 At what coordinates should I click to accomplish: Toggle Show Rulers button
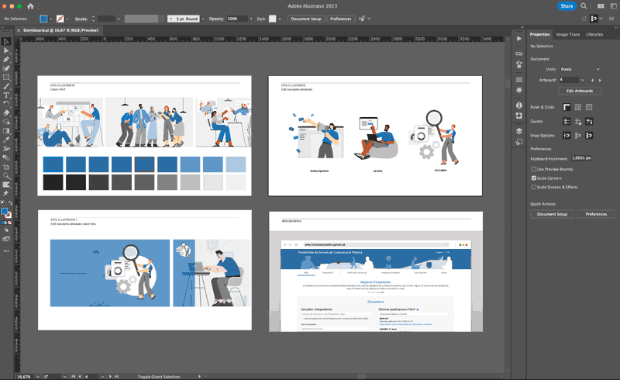pyautogui.click(x=567, y=107)
